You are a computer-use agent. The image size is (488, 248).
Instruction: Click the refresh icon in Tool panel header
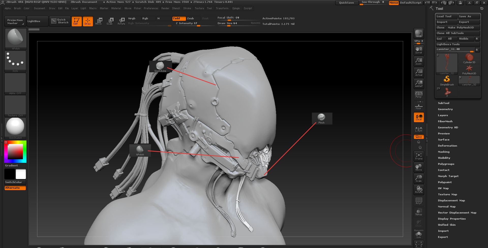click(x=482, y=8)
